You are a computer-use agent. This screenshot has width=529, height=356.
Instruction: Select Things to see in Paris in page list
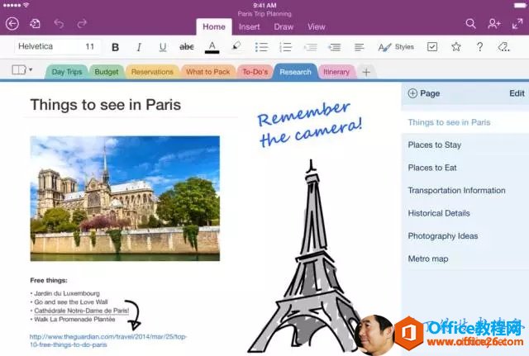point(465,122)
